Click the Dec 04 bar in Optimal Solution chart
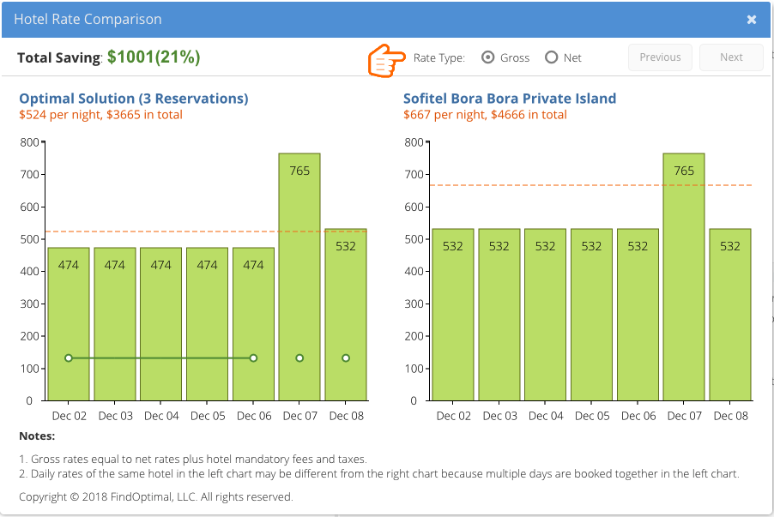774x517 pixels. click(x=161, y=323)
